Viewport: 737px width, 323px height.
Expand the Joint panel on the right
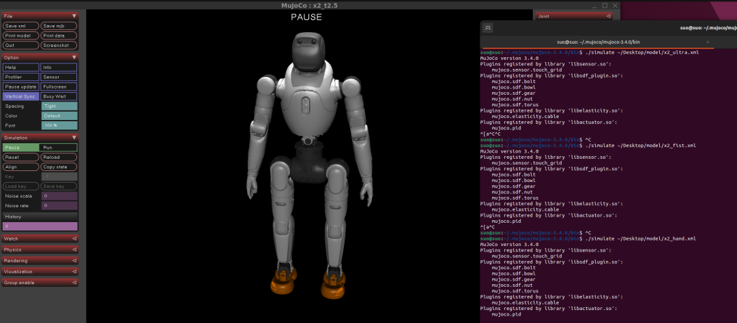[x=574, y=16]
